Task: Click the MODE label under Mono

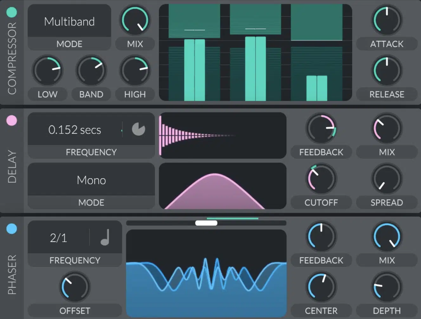Action: (x=91, y=202)
